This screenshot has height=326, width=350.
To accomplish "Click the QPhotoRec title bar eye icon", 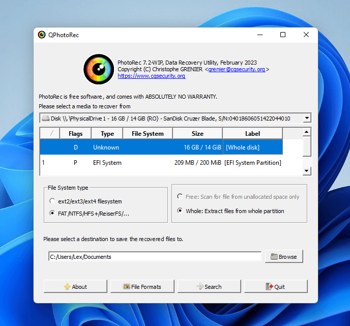I will tap(42, 35).
